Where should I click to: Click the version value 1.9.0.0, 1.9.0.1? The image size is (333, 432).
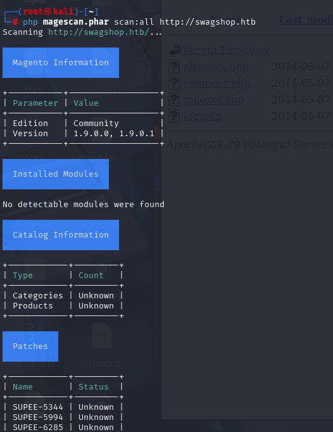[x=114, y=134]
